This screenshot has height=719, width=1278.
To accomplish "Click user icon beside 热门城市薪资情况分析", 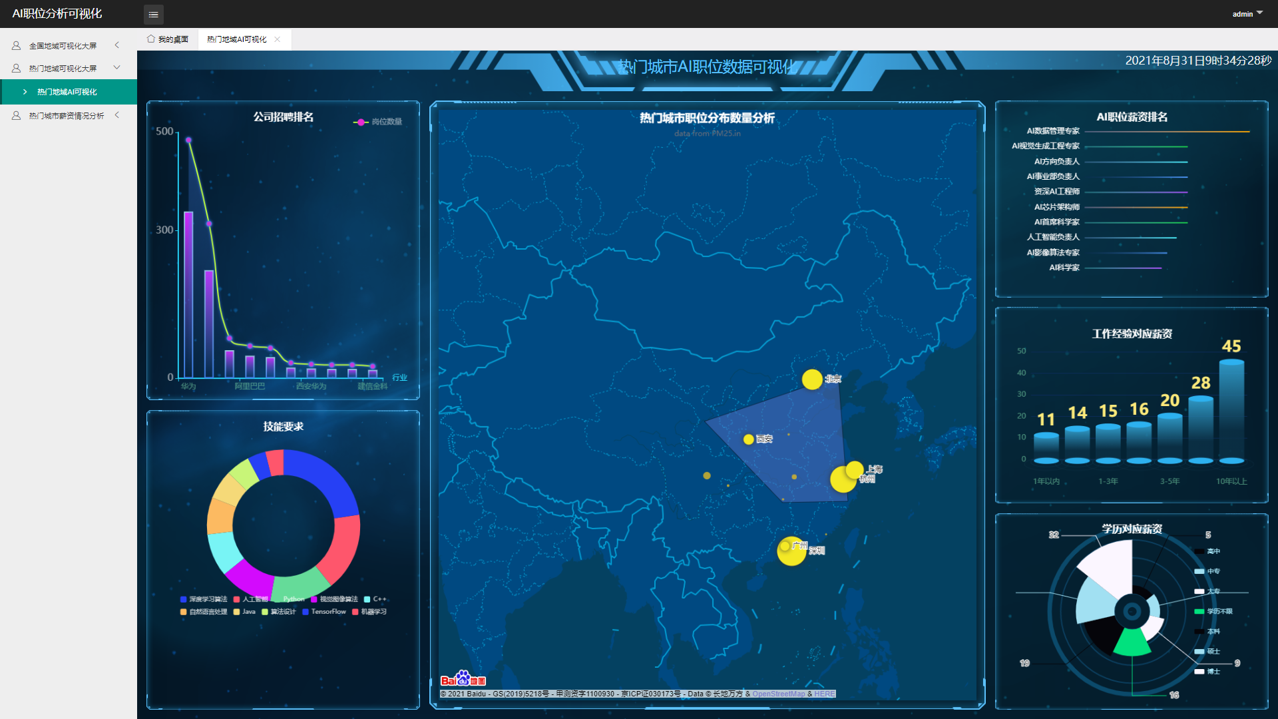I will (16, 115).
